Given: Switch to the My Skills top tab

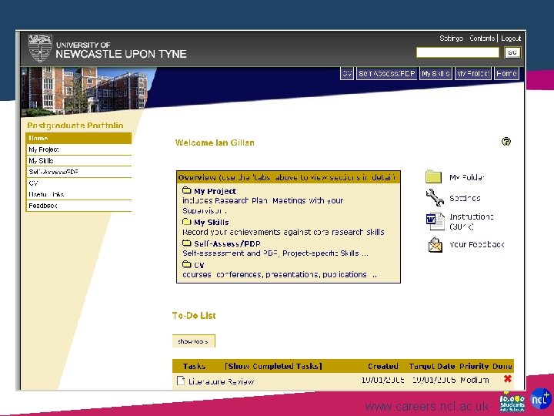Looking at the screenshot, I should coord(436,74).
